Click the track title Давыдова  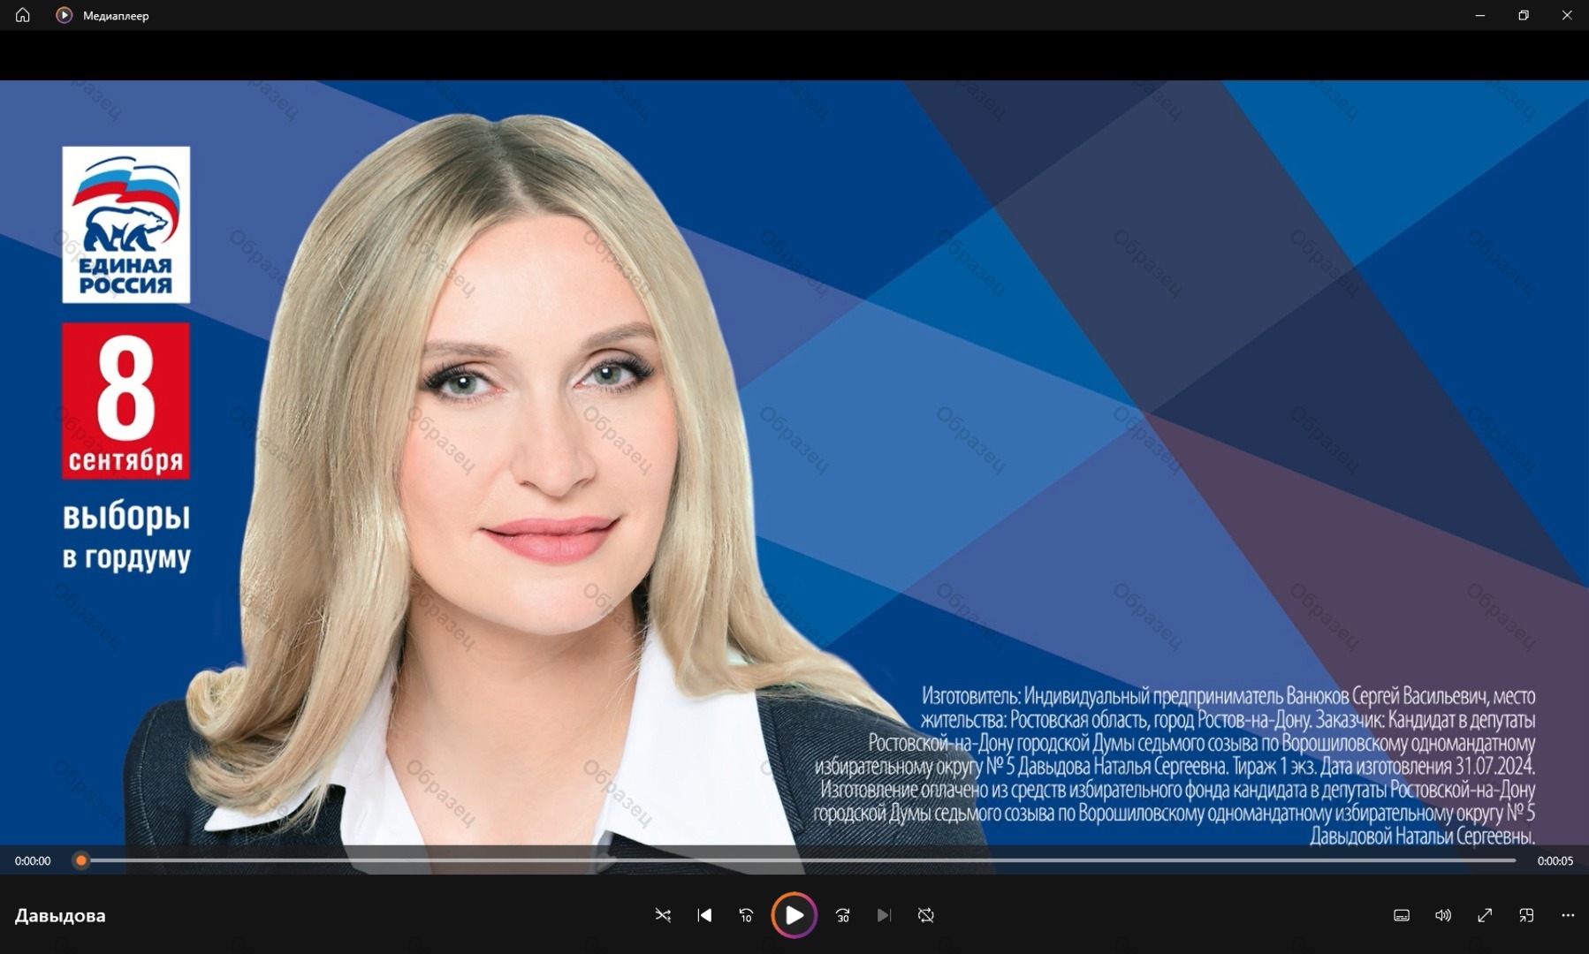pyautogui.click(x=60, y=916)
